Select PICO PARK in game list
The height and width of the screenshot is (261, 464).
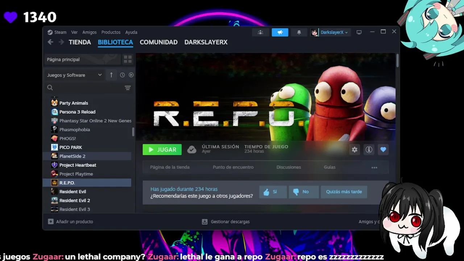pos(87,148)
